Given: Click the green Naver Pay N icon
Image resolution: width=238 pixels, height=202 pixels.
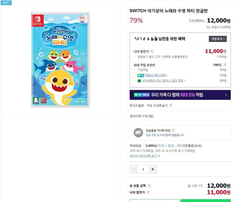Looking at the screenshot, I should pyautogui.click(x=139, y=81).
